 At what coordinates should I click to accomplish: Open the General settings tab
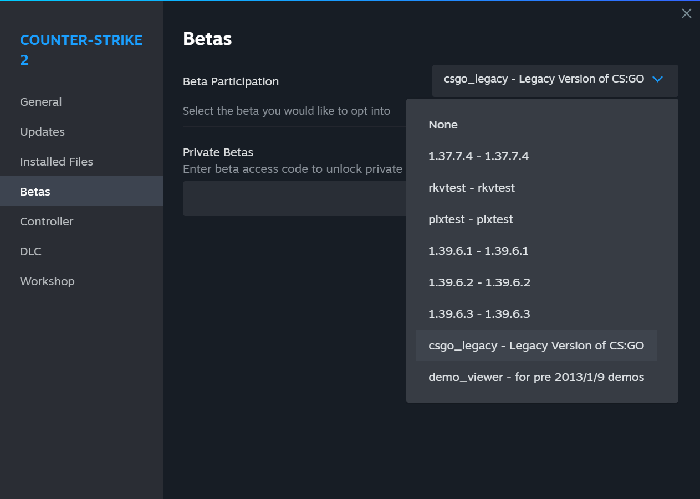coord(41,102)
